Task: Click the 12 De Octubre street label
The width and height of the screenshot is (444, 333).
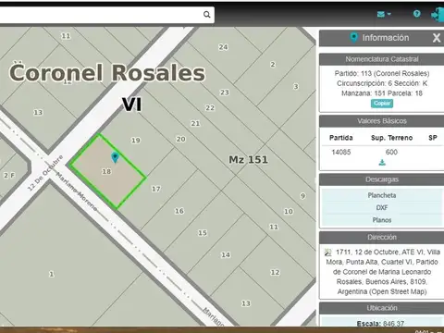Action: [x=45, y=173]
